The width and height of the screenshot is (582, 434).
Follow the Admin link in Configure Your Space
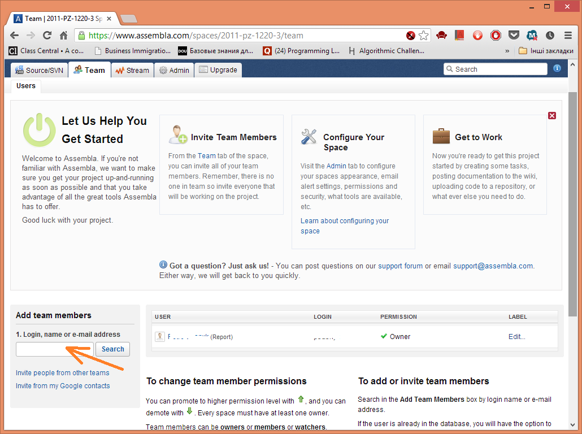click(x=336, y=166)
